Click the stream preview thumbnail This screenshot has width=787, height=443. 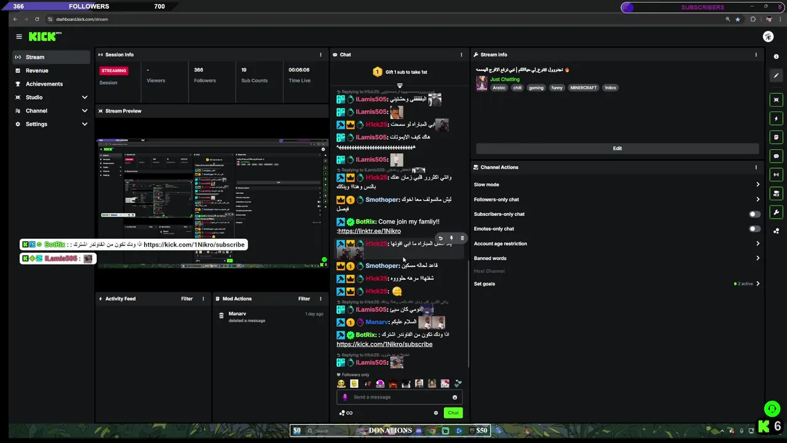click(212, 204)
